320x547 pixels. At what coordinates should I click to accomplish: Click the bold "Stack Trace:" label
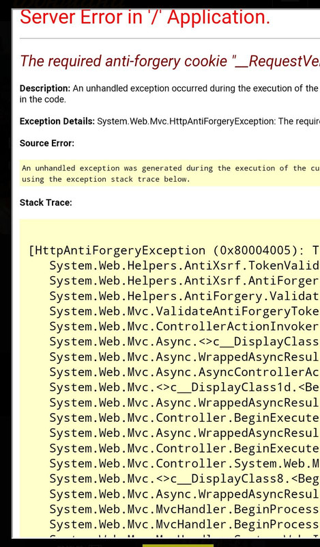point(46,202)
